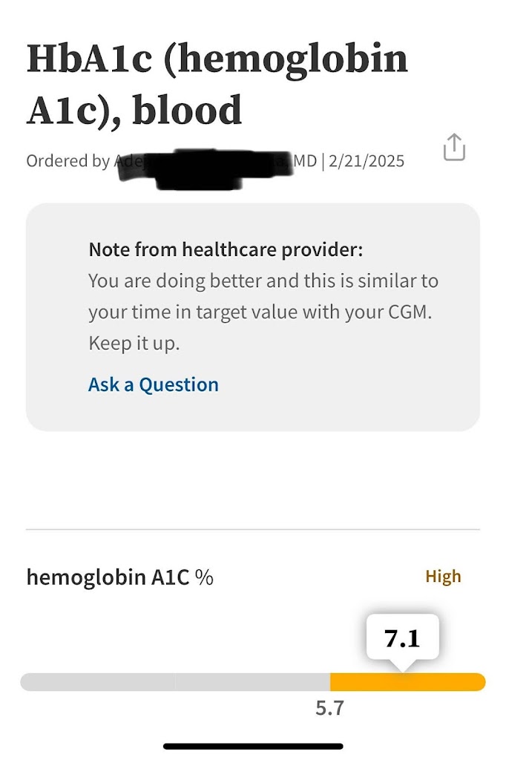Click the 'hemoglobin A1C %' label
This screenshot has width=506, height=760.
click(x=119, y=577)
